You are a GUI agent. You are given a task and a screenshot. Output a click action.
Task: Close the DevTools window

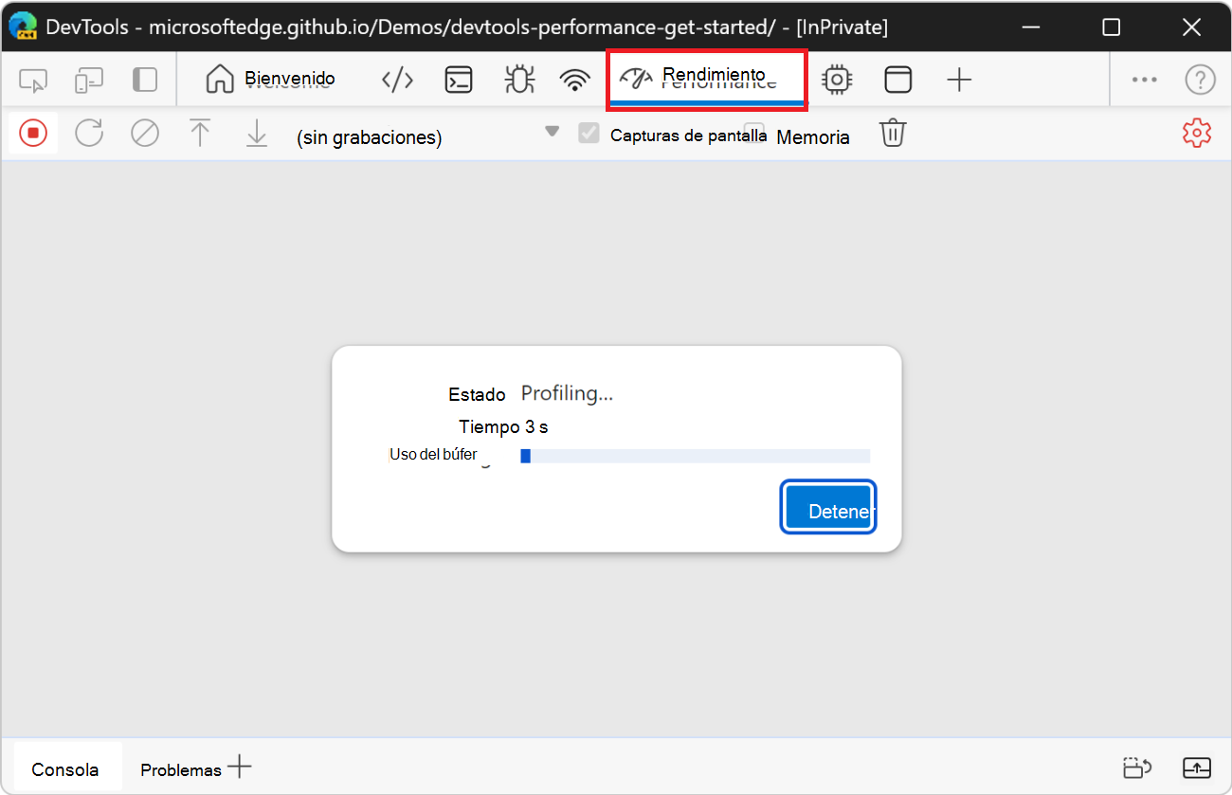pos(1192,27)
